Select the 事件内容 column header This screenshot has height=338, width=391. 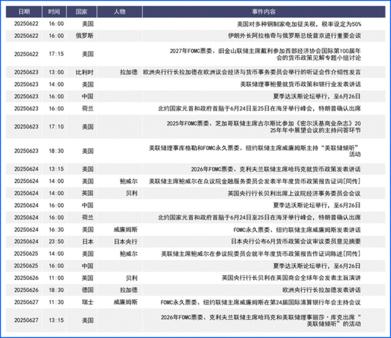263,12
